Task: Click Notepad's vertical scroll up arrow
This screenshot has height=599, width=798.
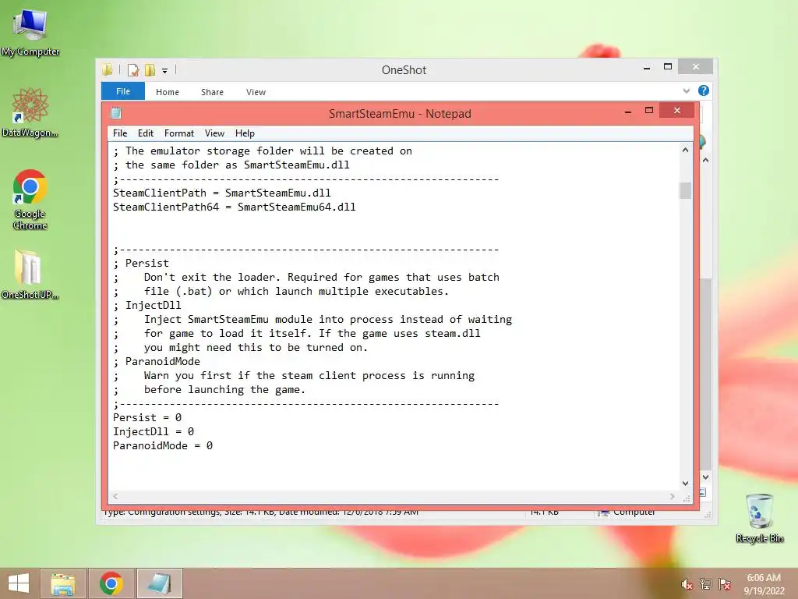Action: point(686,151)
